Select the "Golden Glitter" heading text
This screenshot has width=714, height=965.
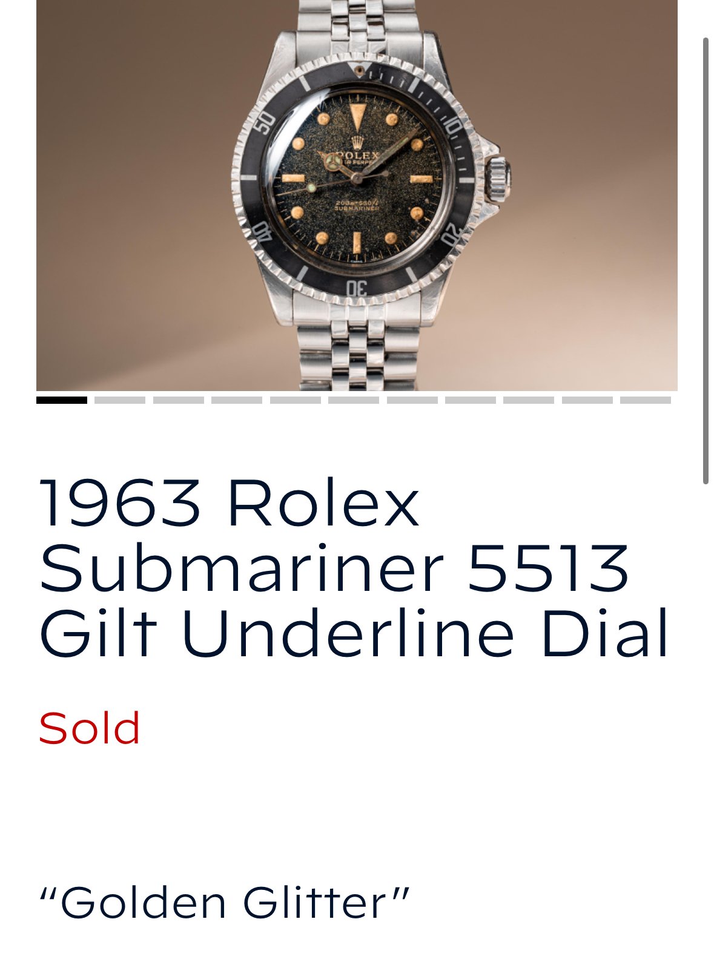click(224, 903)
